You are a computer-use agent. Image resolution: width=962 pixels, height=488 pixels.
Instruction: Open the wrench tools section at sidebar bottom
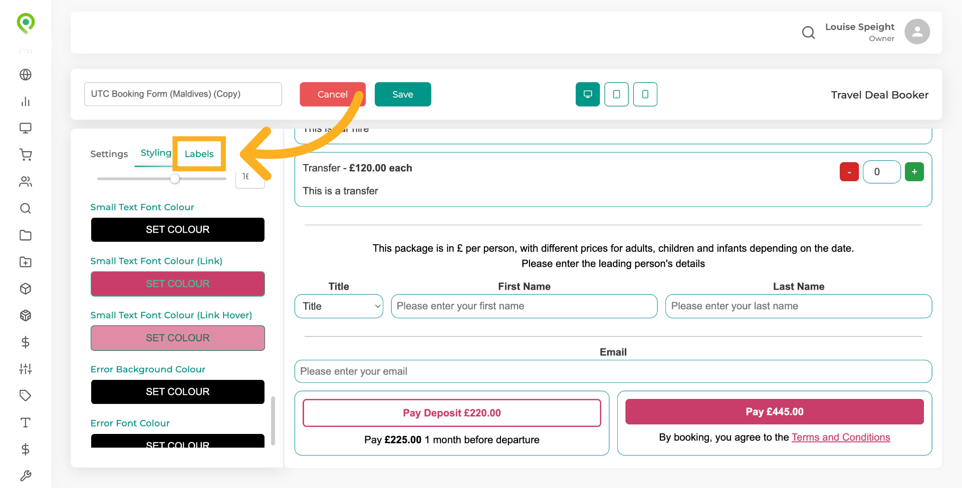click(x=26, y=475)
